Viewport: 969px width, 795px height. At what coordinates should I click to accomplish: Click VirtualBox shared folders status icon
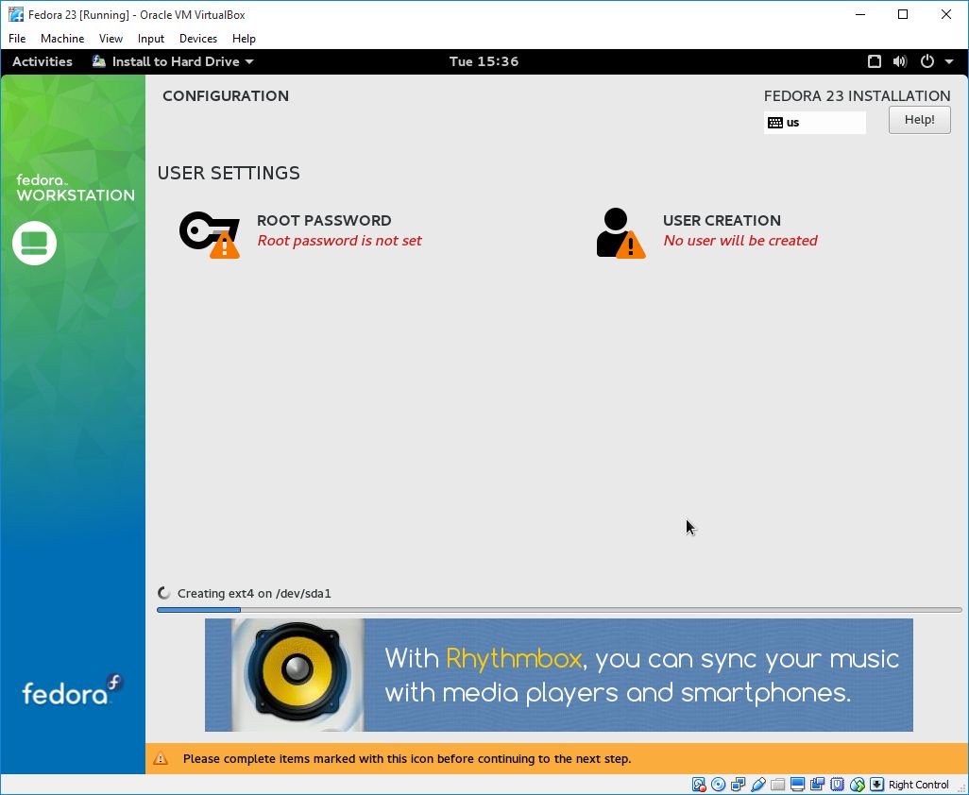(x=777, y=785)
